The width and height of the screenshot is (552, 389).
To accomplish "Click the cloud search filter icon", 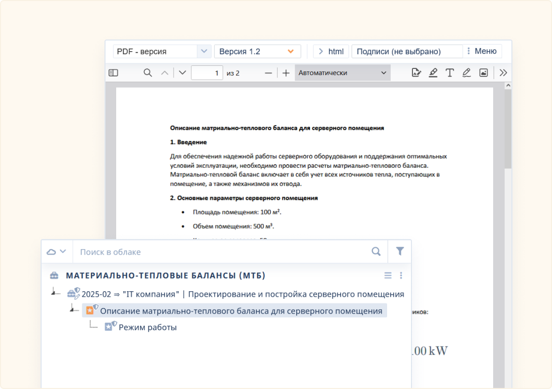I will pos(400,251).
